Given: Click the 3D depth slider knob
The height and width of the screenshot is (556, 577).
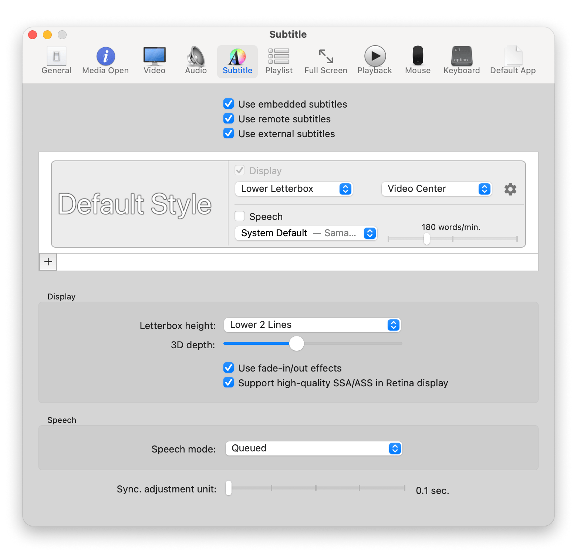Looking at the screenshot, I should coord(296,343).
